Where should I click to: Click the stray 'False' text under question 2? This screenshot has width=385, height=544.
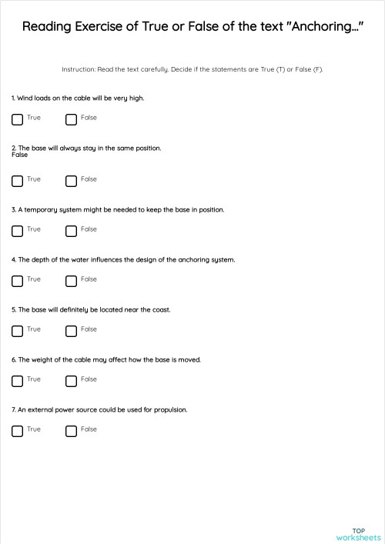pyautogui.click(x=19, y=155)
